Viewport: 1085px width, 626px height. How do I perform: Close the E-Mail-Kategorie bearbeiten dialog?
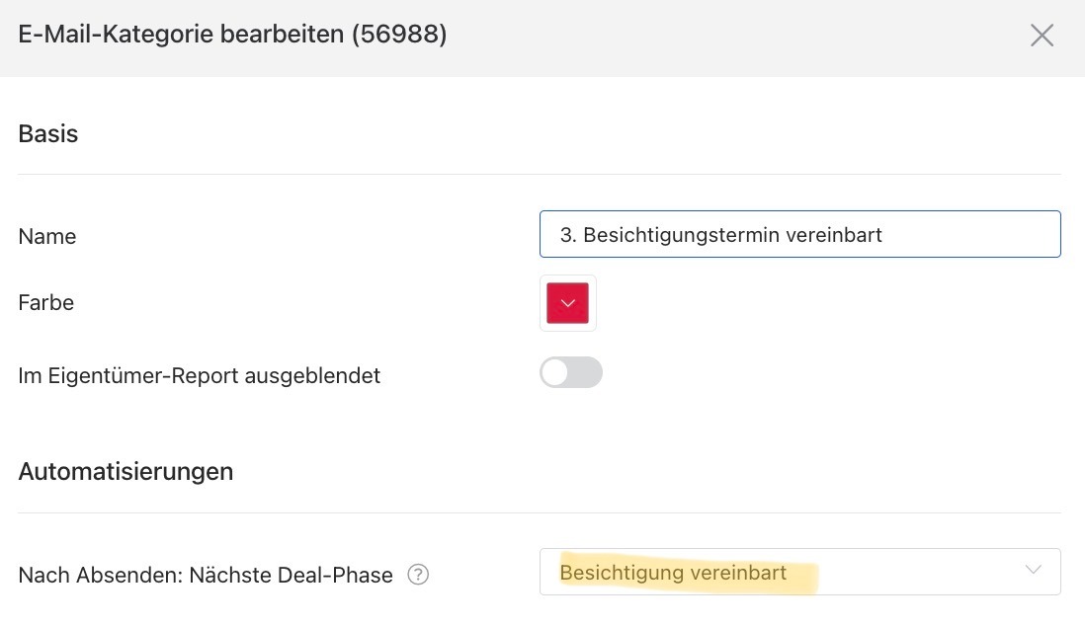1042,36
